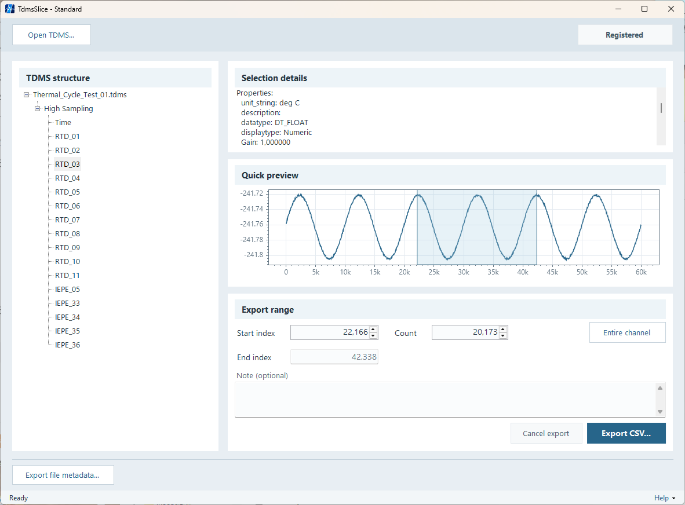Decrement the Start index value

373,336
